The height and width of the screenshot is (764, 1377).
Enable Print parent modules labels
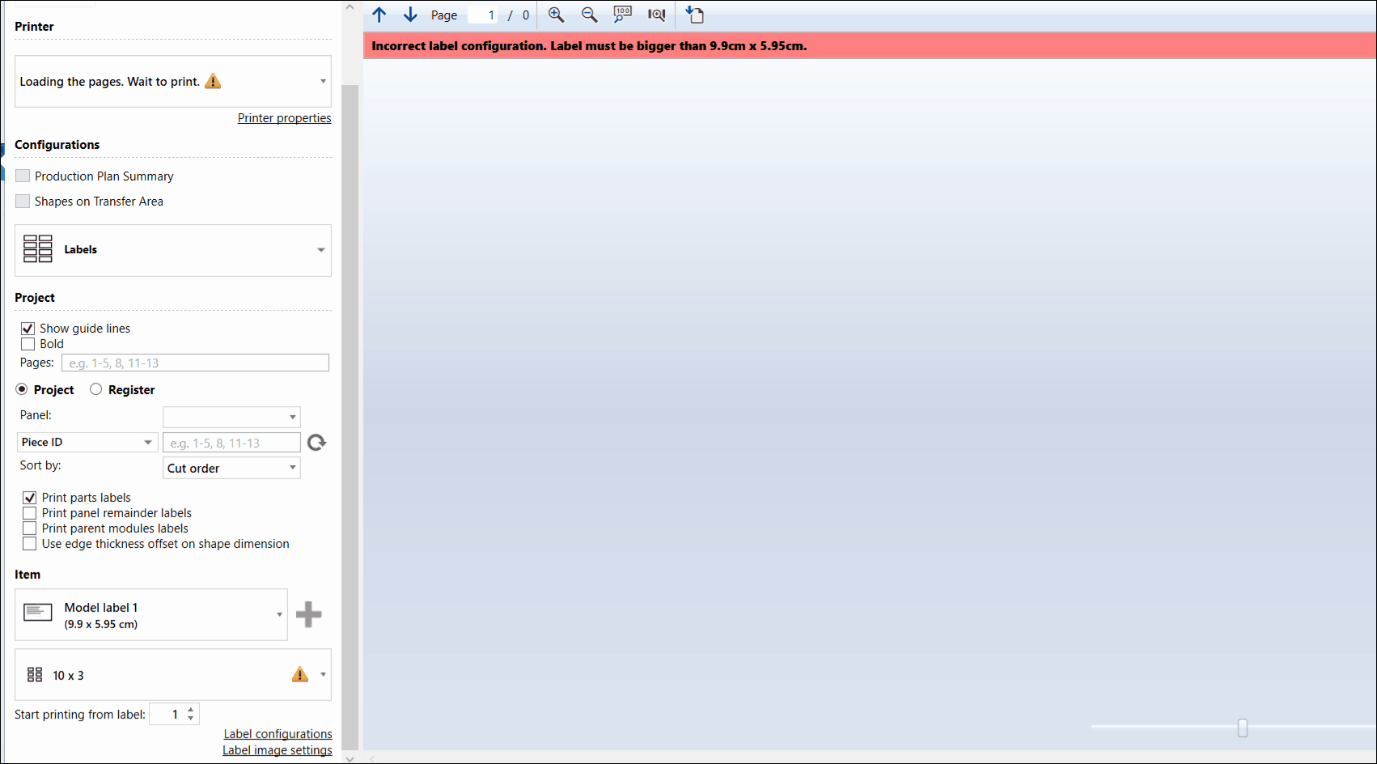tap(30, 528)
